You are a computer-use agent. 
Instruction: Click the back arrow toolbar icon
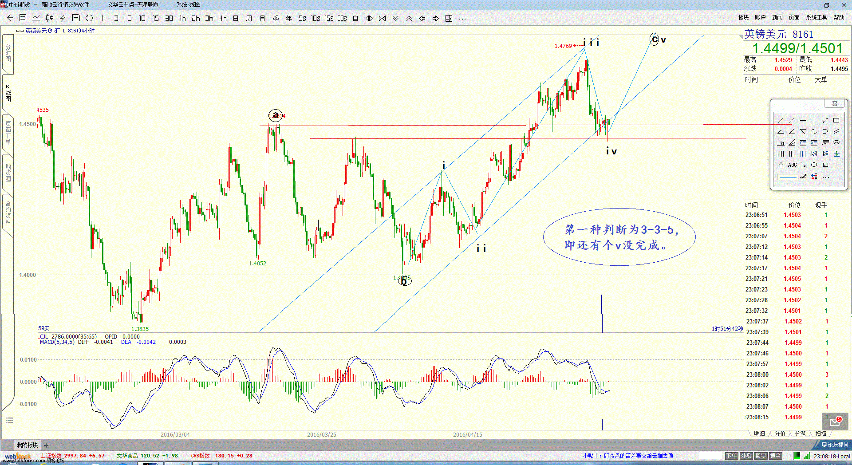(10, 18)
